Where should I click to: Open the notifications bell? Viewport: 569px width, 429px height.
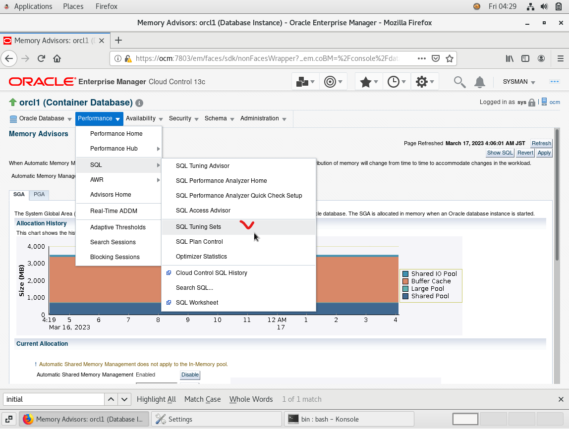coord(480,82)
